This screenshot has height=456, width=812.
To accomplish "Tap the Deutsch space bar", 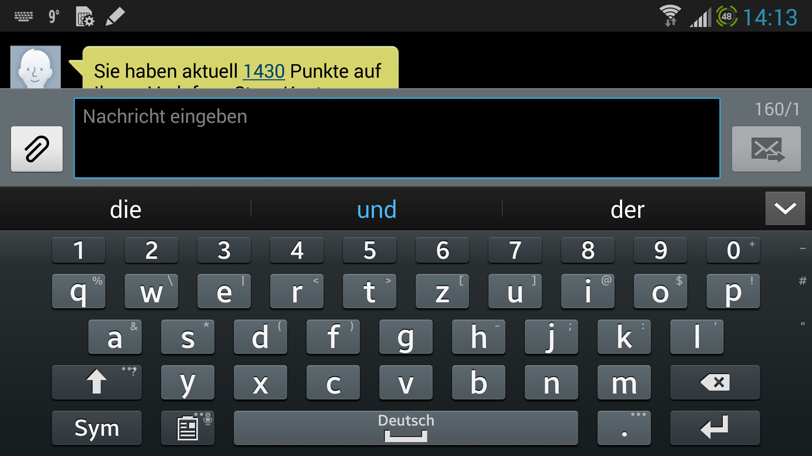I will pos(406,428).
